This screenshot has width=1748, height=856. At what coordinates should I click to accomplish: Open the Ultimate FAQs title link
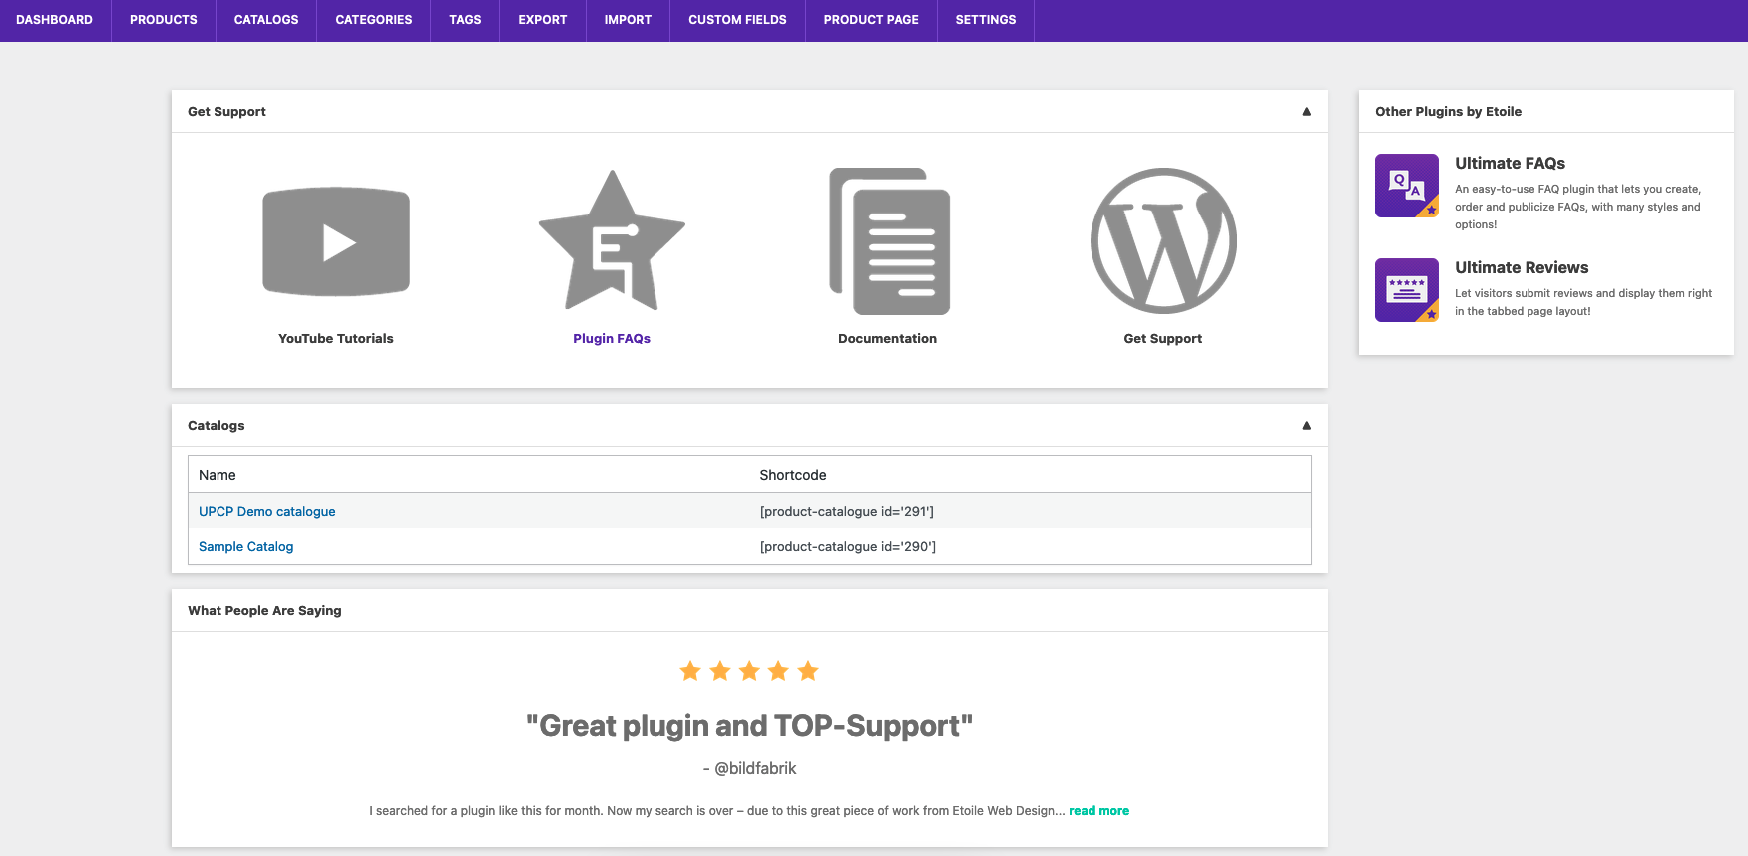(1511, 163)
